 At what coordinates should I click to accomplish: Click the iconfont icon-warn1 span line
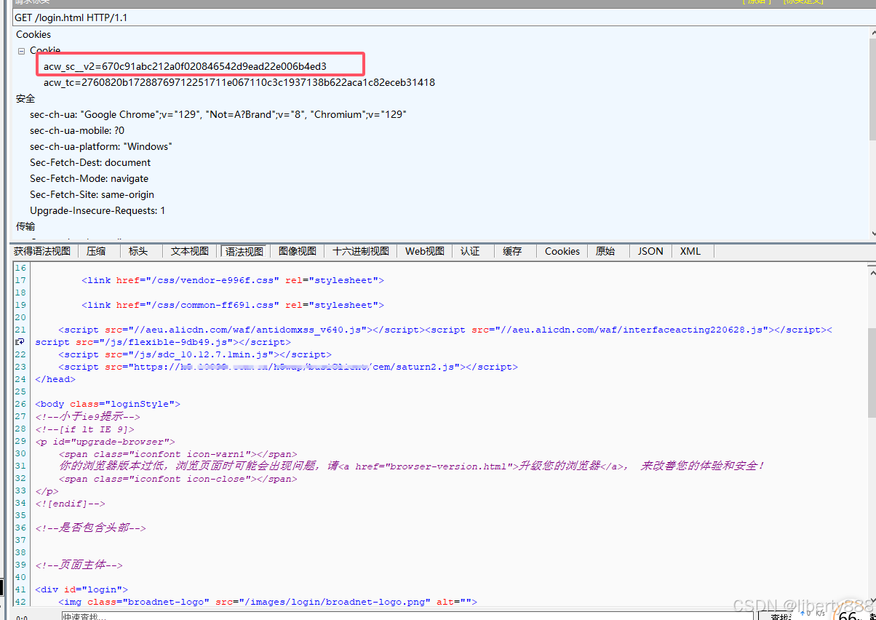(178, 453)
